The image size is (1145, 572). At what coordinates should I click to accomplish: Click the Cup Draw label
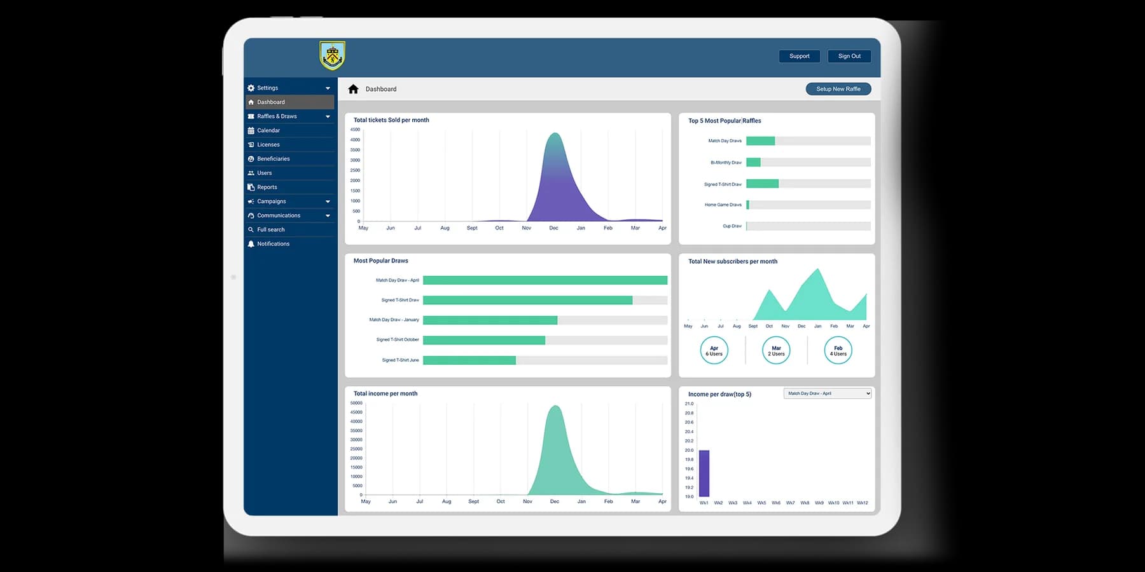point(732,226)
